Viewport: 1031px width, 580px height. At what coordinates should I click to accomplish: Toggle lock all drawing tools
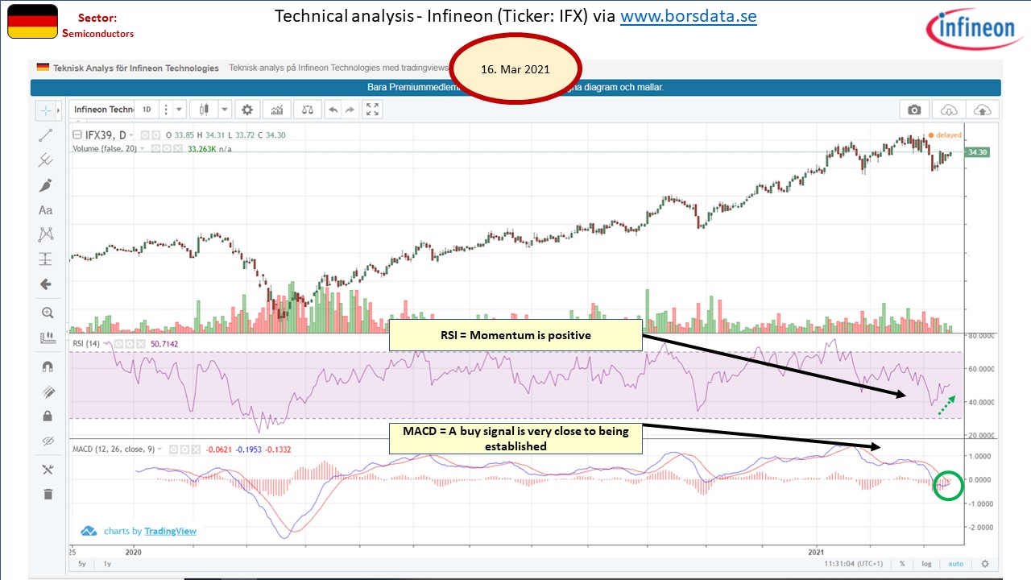click(x=47, y=416)
